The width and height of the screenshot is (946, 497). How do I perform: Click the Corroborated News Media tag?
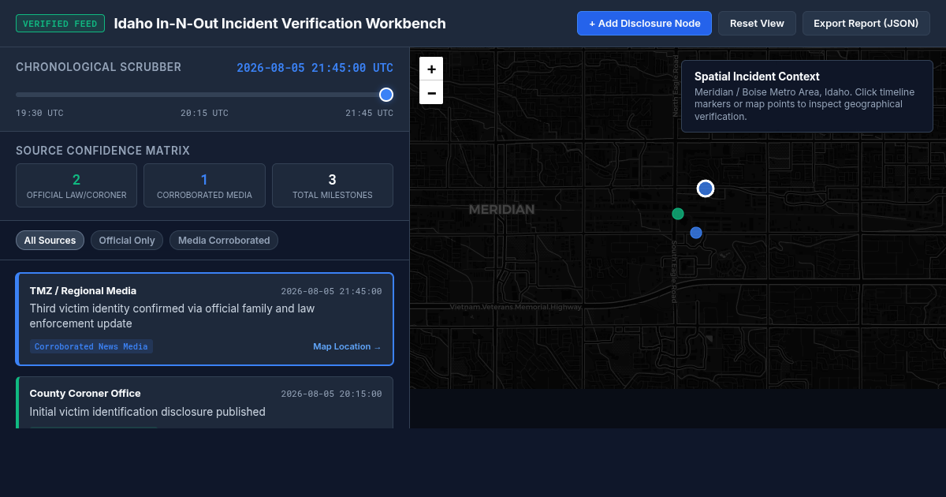pos(91,346)
